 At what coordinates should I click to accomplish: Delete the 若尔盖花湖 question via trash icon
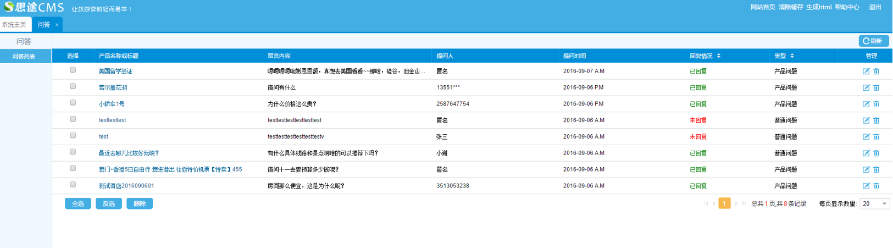tap(876, 88)
